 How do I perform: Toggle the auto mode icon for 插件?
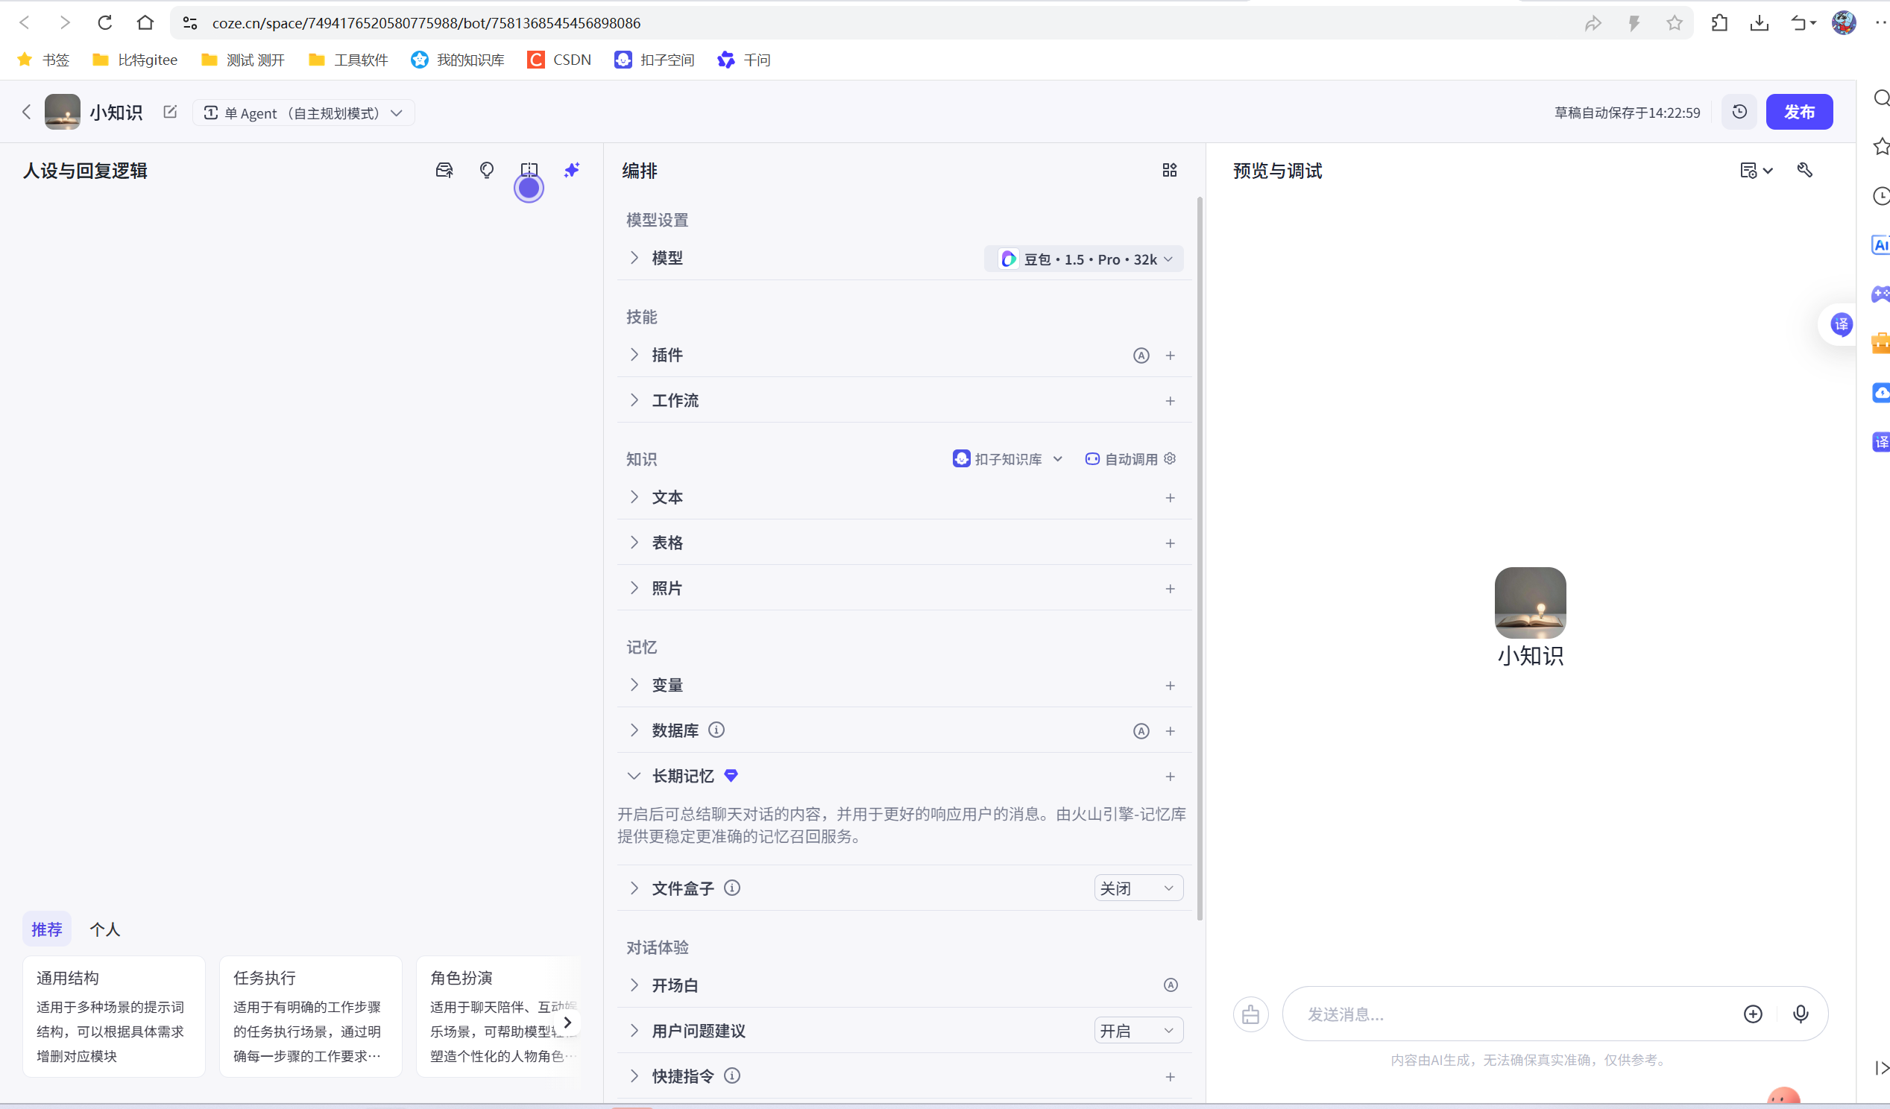(1141, 356)
